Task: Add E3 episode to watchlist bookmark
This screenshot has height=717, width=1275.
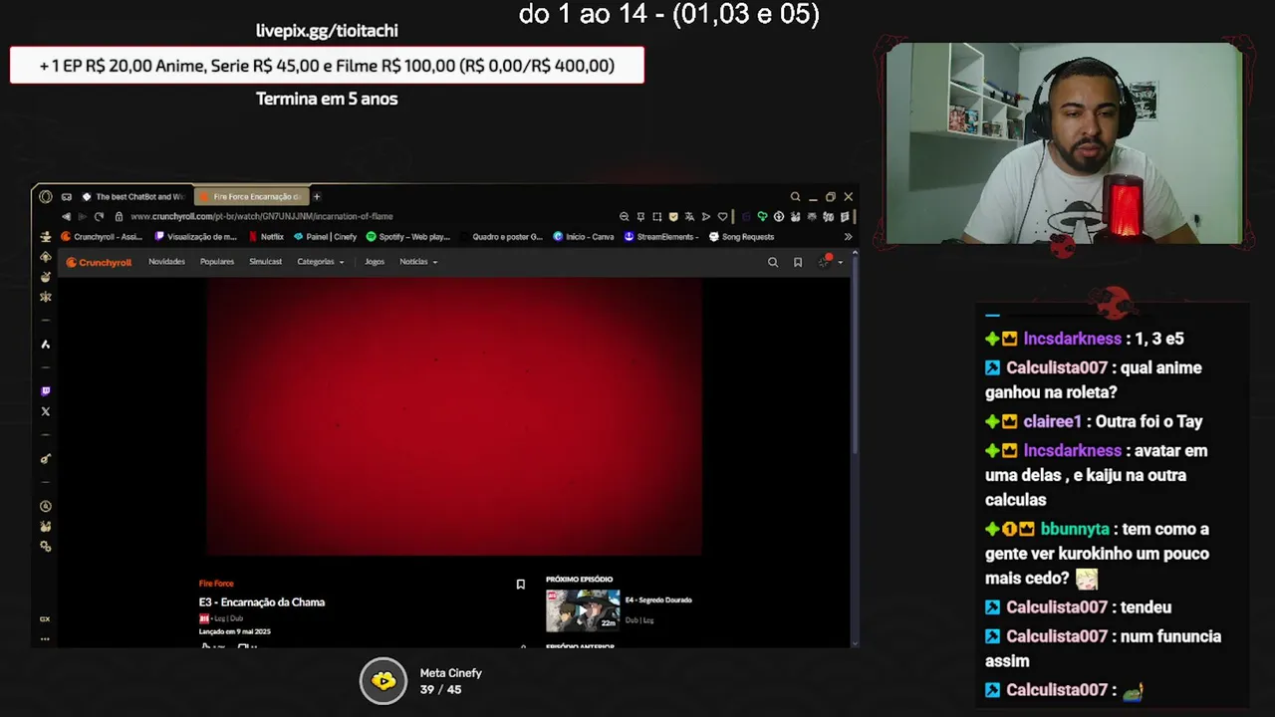Action: tap(520, 585)
